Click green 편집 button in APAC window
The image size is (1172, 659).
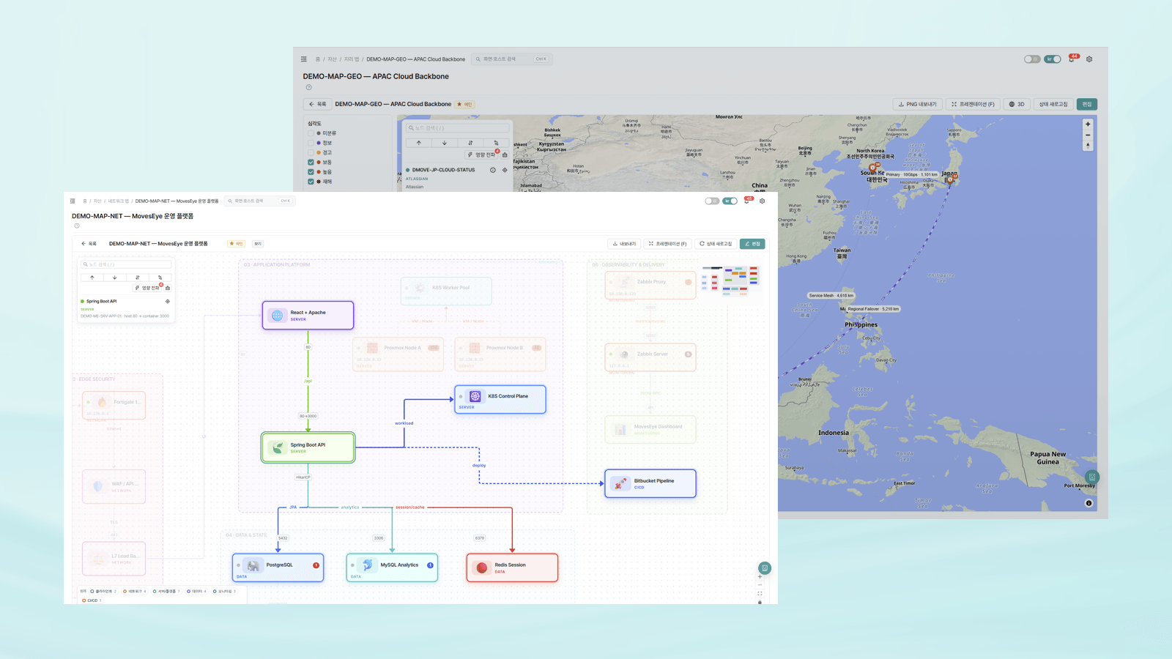coord(1087,104)
